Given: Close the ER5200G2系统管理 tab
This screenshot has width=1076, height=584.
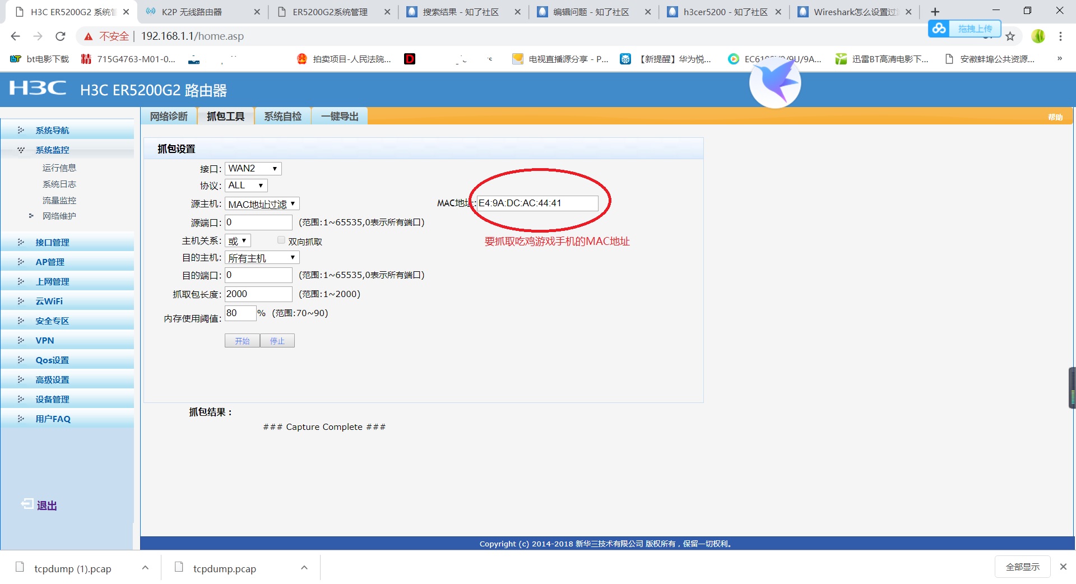Looking at the screenshot, I should tap(387, 12).
